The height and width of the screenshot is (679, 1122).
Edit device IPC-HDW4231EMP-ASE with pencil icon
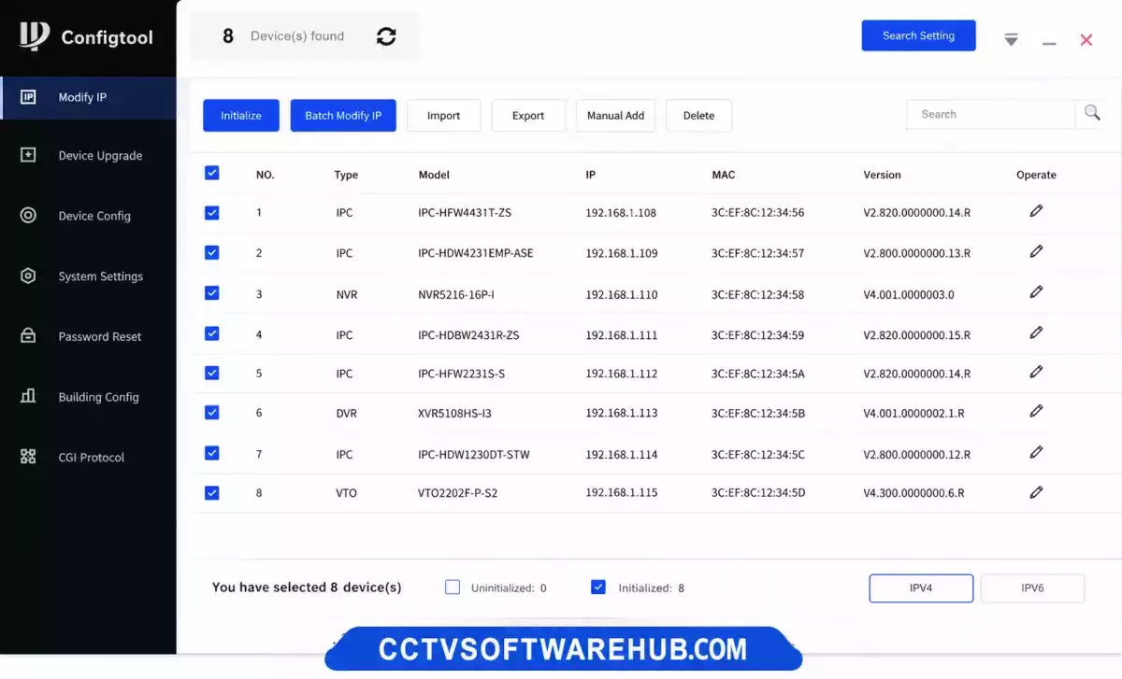1036,251
